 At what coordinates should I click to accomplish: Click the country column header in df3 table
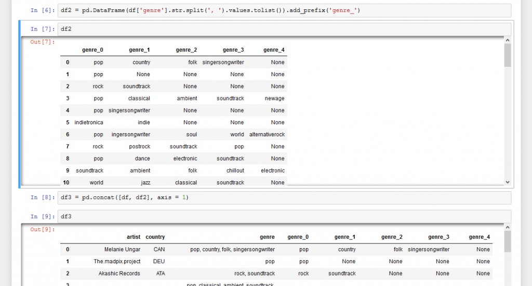click(x=155, y=237)
